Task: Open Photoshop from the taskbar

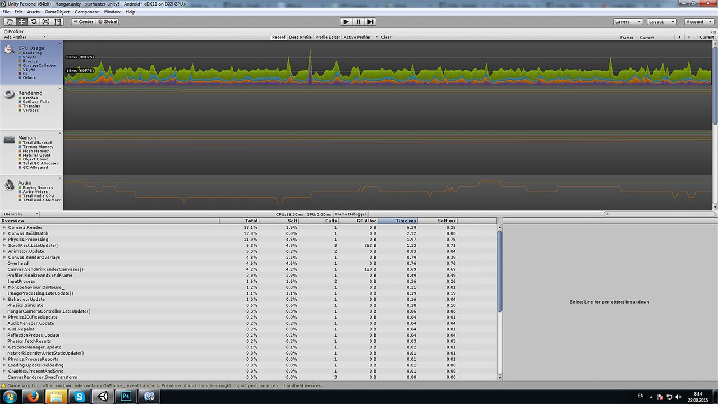Action: 125,397
